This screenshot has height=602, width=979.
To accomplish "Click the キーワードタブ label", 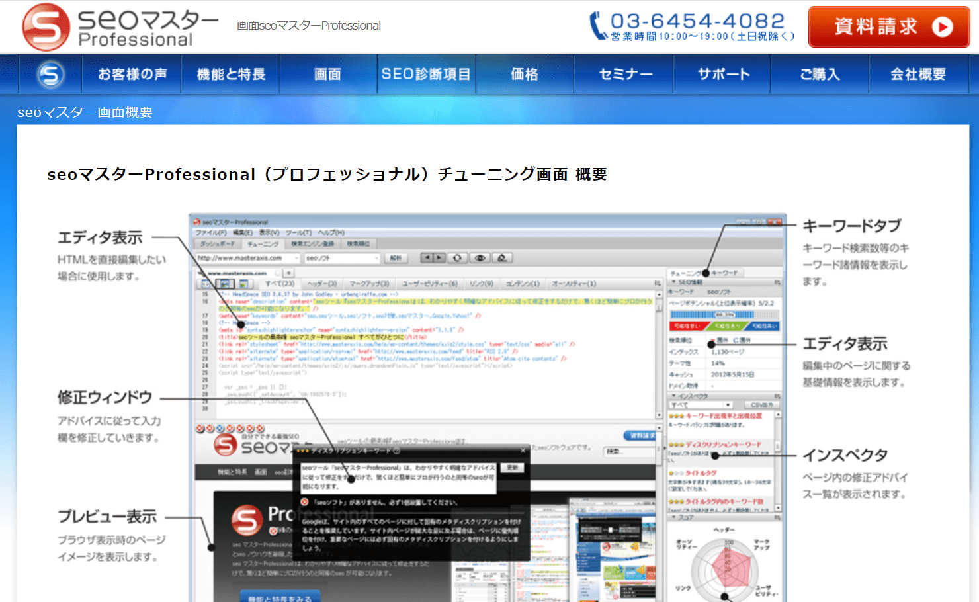I will click(x=851, y=226).
